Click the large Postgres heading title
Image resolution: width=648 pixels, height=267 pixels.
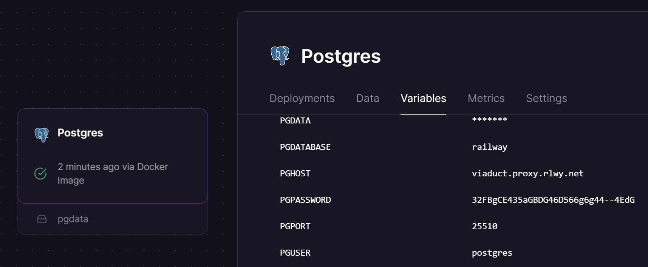tap(341, 56)
